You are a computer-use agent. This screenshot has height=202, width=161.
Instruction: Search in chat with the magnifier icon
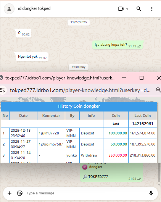point(139,9)
